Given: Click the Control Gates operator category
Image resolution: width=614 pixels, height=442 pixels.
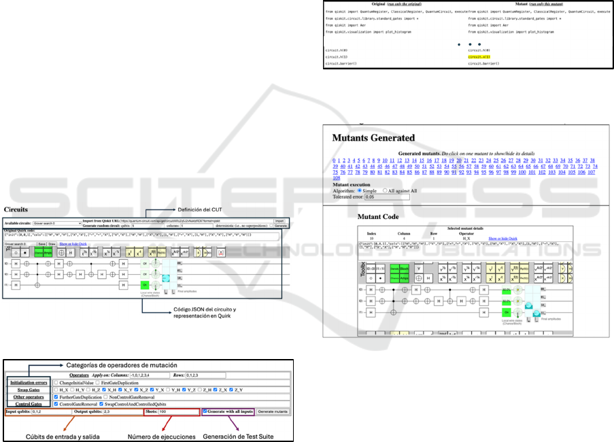Looking at the screenshot, I should tap(27, 404).
